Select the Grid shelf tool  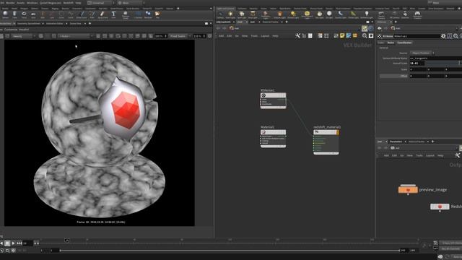(33, 14)
